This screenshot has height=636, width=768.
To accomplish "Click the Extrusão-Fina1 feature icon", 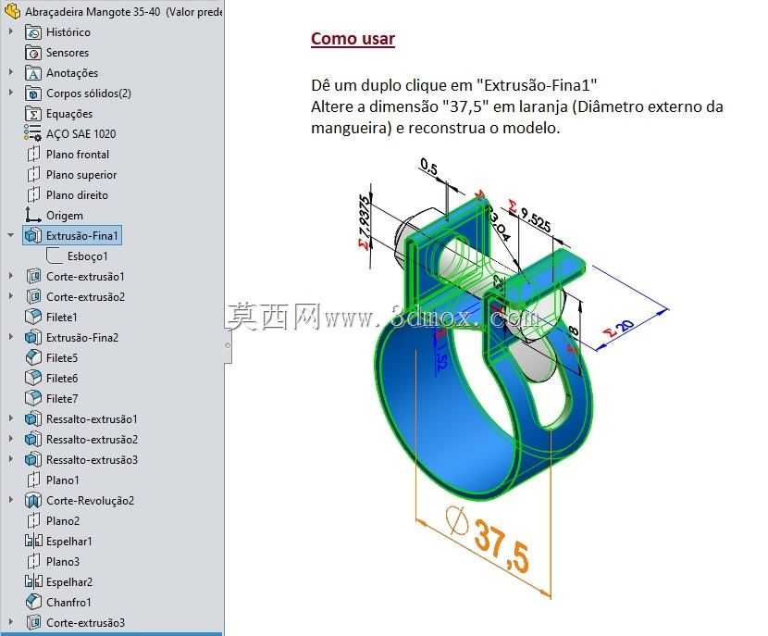I will [32, 236].
